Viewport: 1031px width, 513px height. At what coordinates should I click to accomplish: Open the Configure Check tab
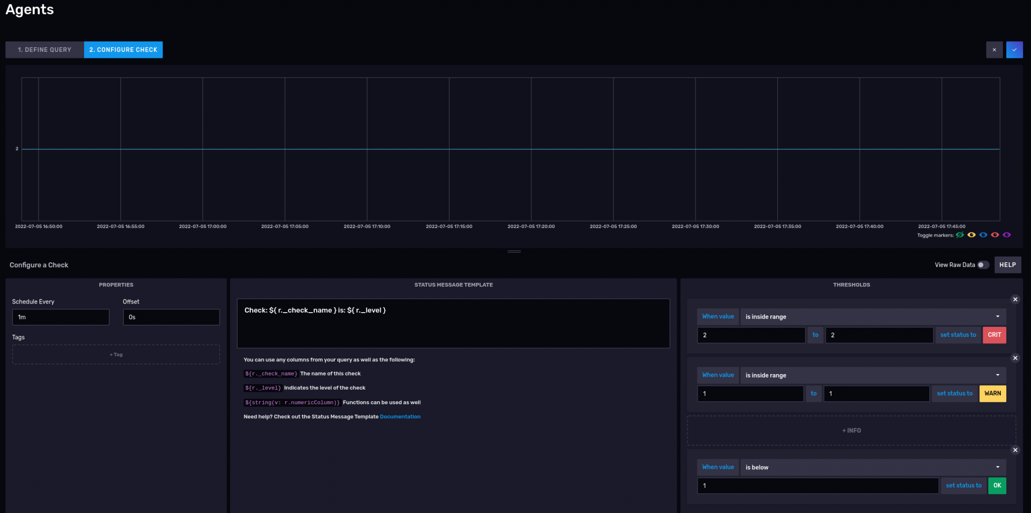pos(123,50)
